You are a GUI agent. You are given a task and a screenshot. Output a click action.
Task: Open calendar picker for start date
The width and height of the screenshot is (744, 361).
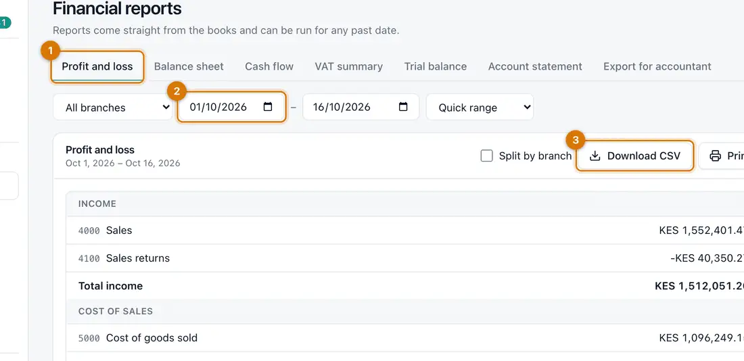tap(268, 107)
